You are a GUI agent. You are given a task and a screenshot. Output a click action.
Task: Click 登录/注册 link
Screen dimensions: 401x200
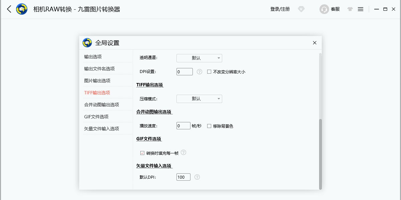280,9
